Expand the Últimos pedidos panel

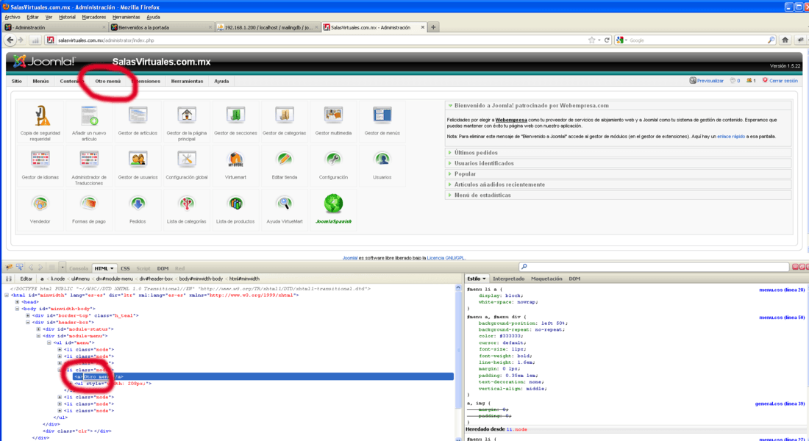618,153
